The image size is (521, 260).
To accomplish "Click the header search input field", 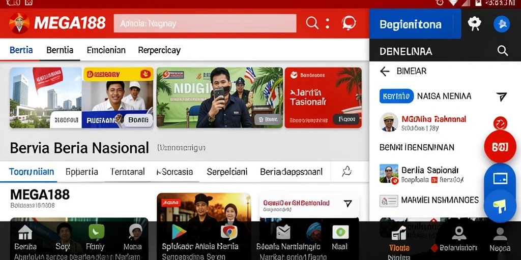I will [205, 23].
